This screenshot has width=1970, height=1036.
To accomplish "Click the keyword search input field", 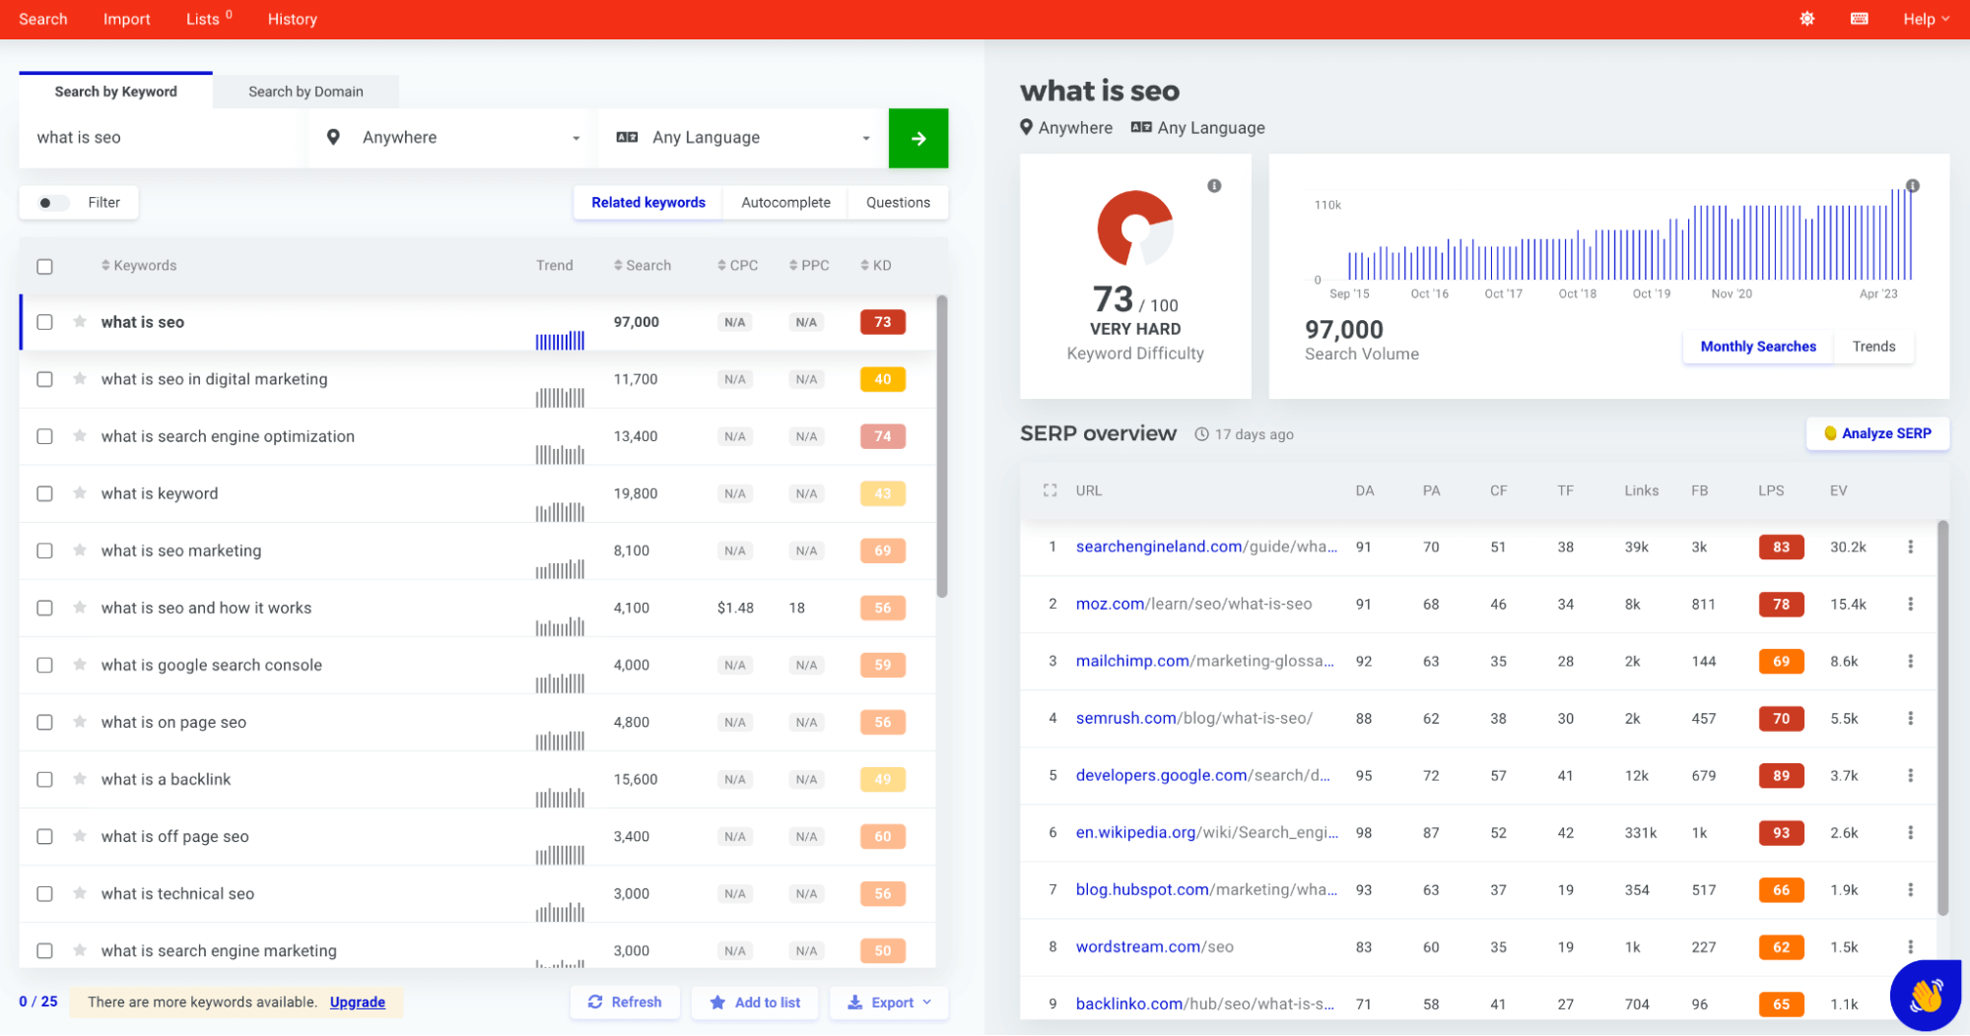I will pos(163,138).
